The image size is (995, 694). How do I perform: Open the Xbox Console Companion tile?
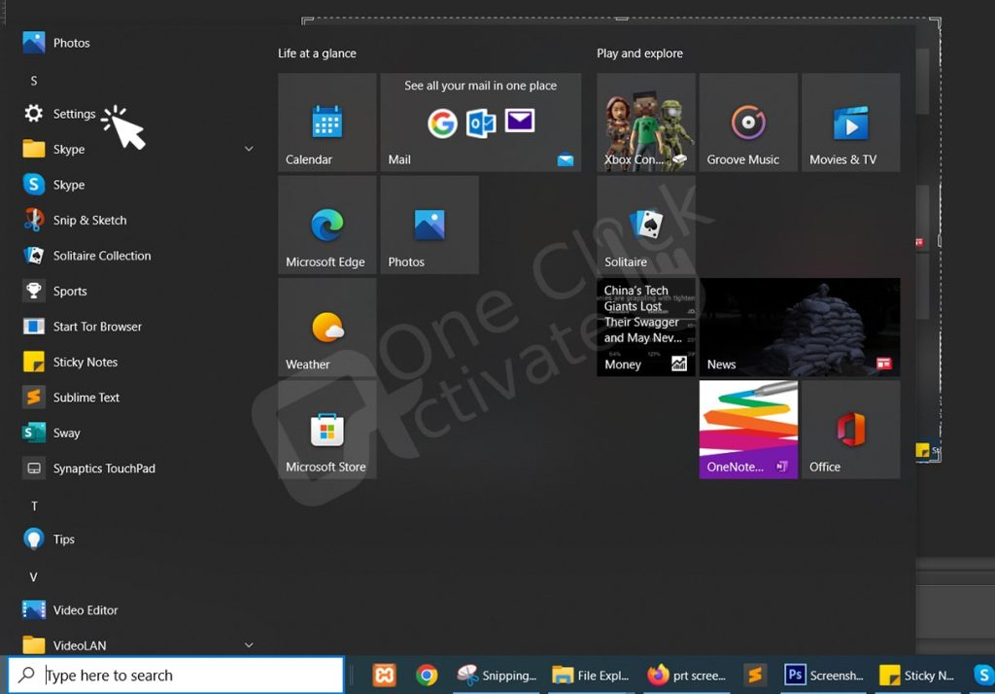pyautogui.click(x=646, y=122)
